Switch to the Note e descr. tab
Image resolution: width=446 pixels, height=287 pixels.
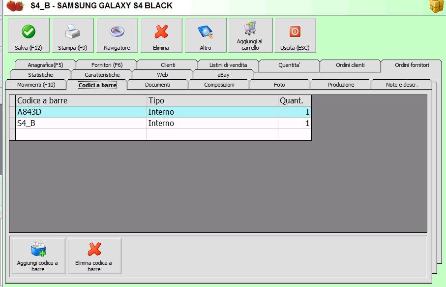tap(402, 85)
